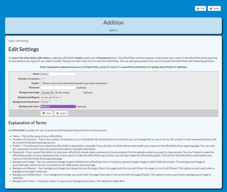The width and height of the screenshot is (227, 192).
Task: Open the Background Repeat dropdown
Action: point(51,97)
